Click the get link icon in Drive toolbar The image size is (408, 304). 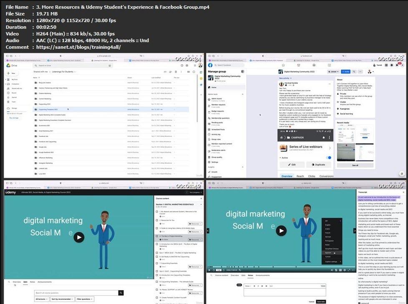[165, 72]
